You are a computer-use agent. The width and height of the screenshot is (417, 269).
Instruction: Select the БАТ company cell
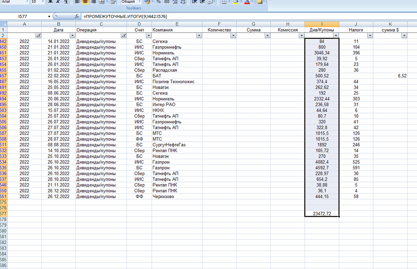177,76
